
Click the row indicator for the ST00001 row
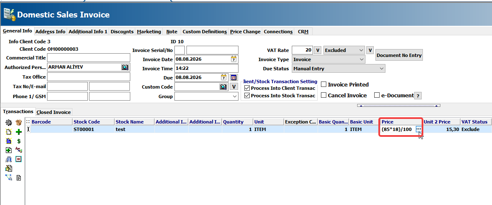28,129
